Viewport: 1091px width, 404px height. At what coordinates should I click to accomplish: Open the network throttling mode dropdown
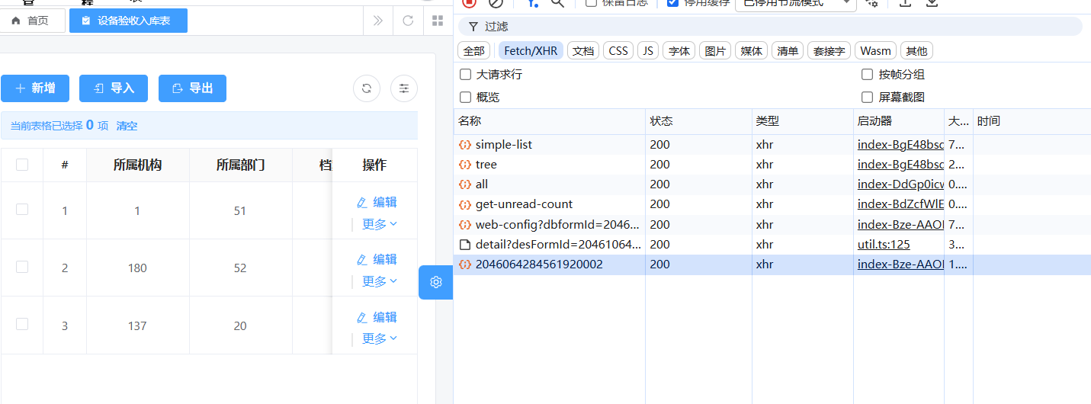[x=794, y=3]
